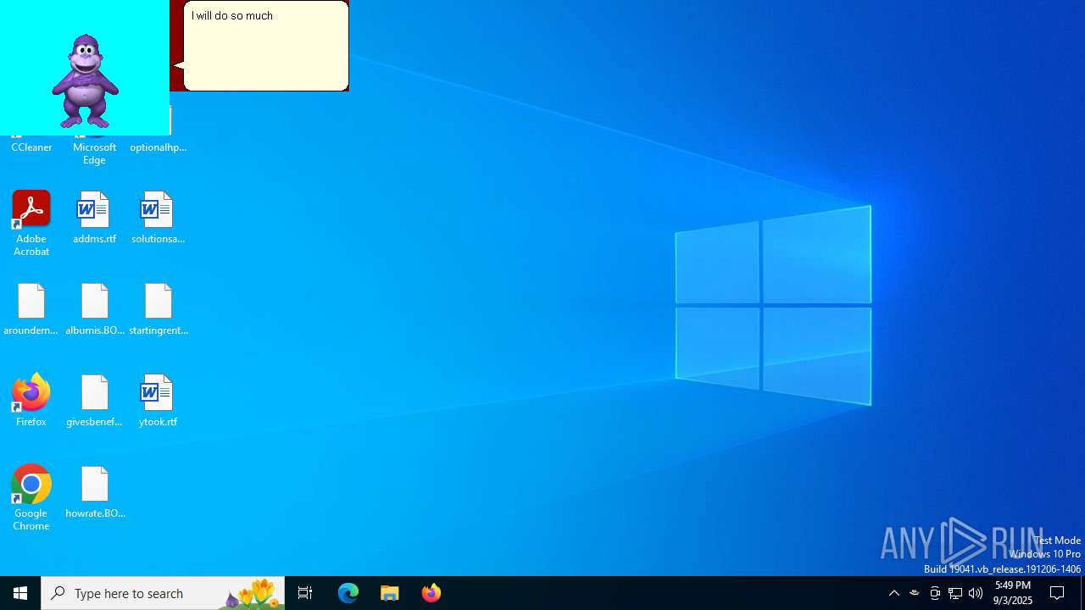1085x610 pixels.
Task: Click the network status tray icon
Action: 955,593
